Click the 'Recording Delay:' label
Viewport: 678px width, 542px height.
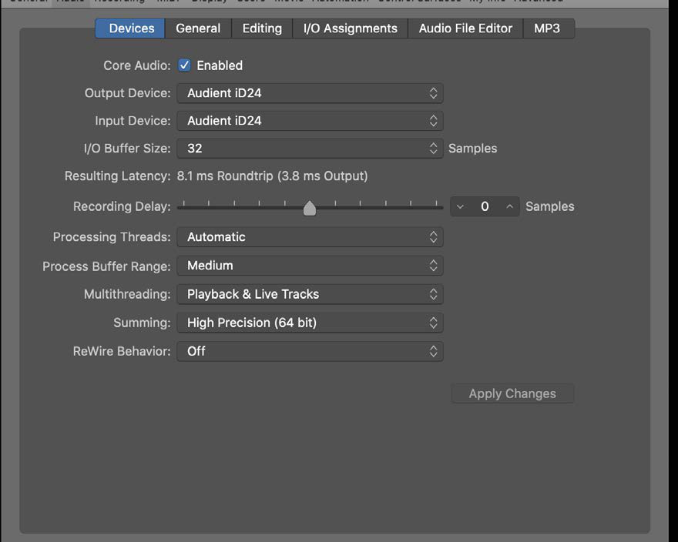pyautogui.click(x=122, y=206)
